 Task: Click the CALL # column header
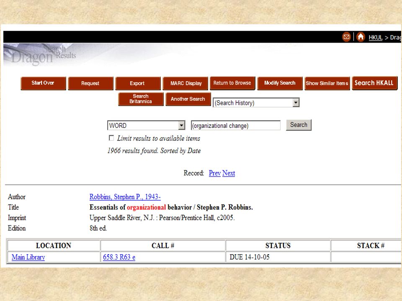coord(163,245)
